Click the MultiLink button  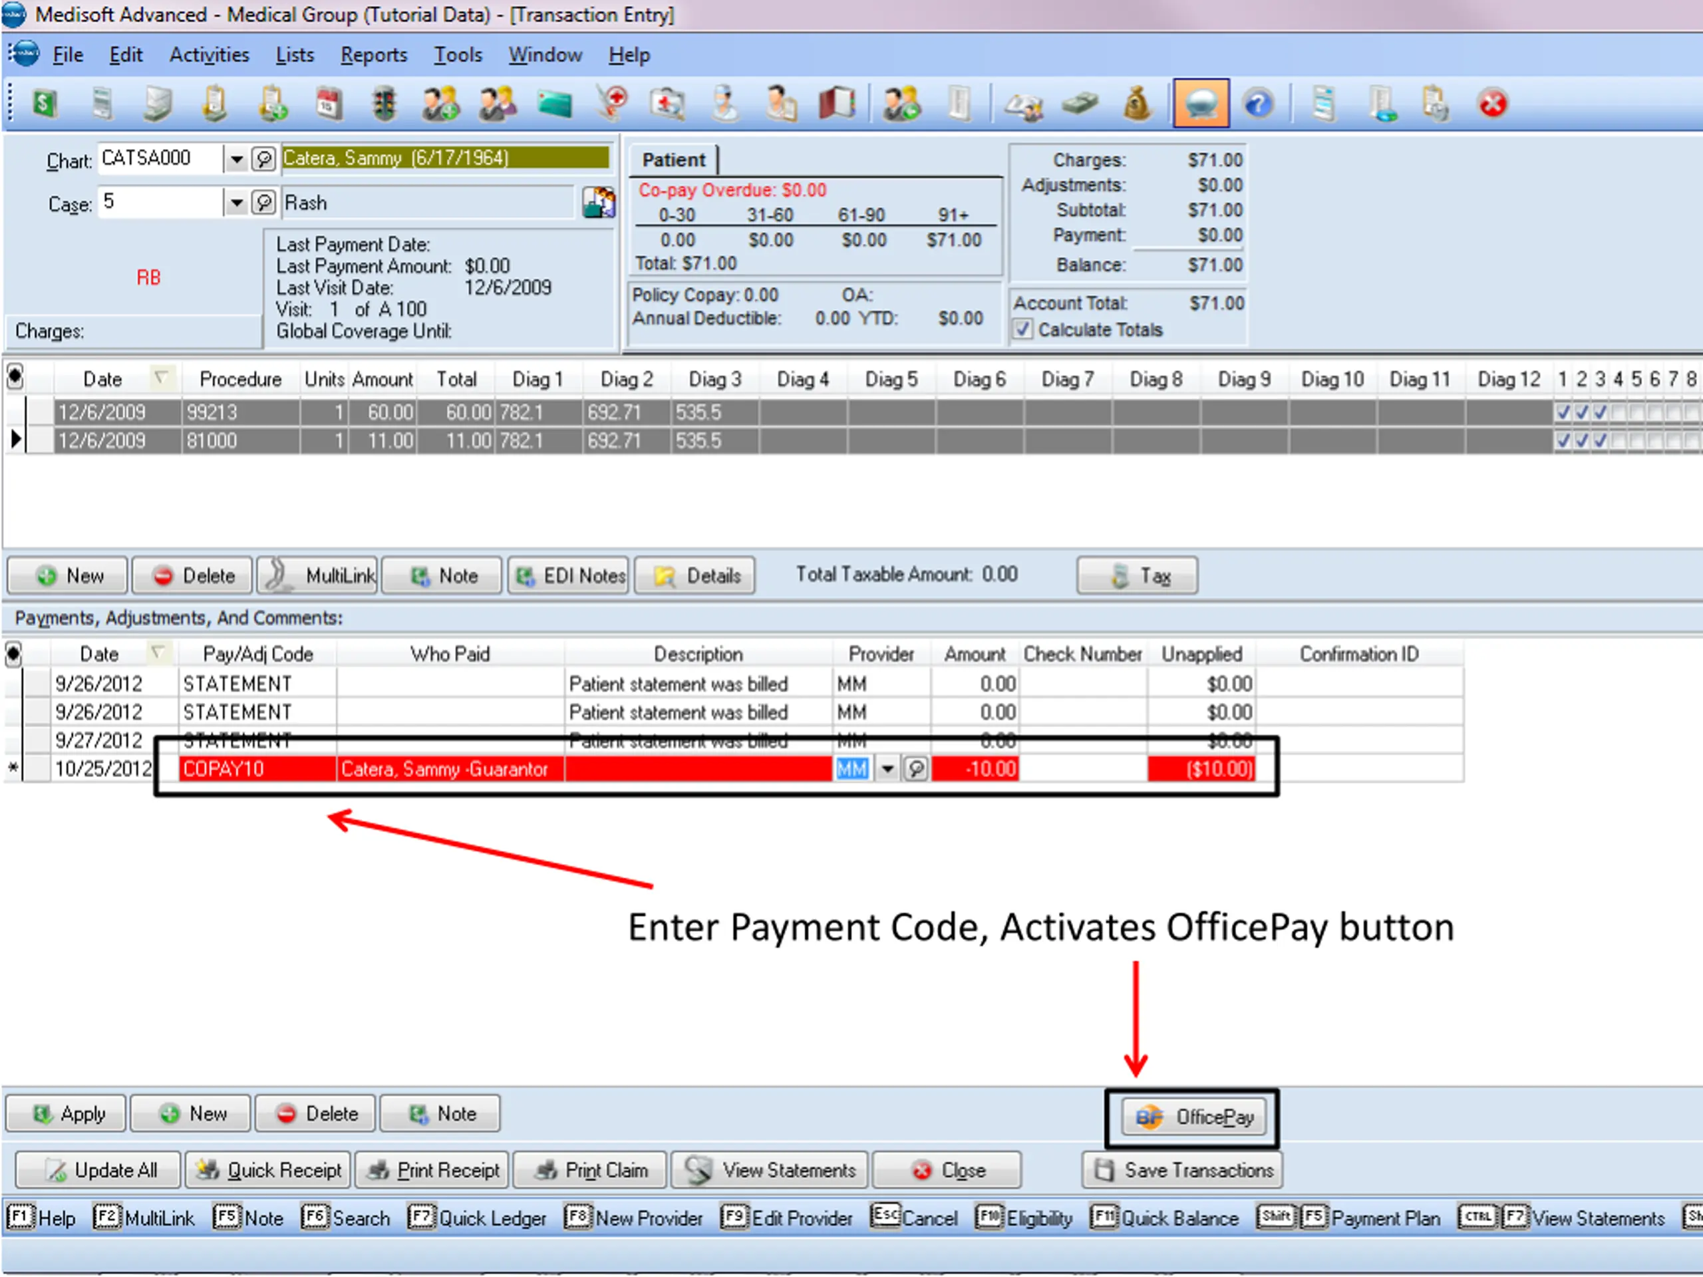(317, 575)
